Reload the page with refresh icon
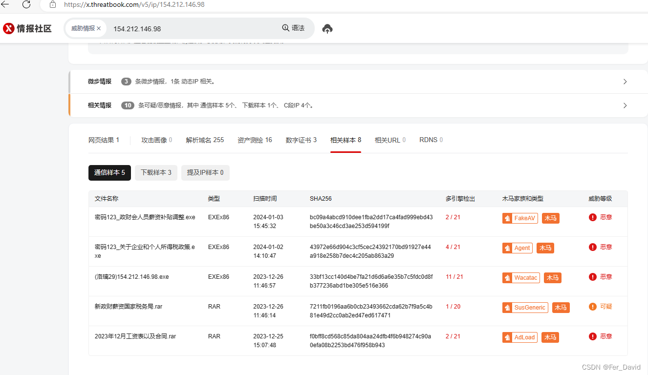The height and width of the screenshot is (375, 648). pos(26,4)
